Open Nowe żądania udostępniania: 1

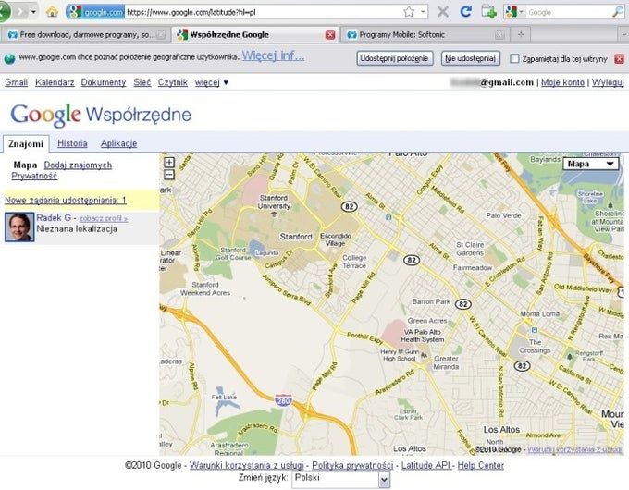click(x=66, y=200)
